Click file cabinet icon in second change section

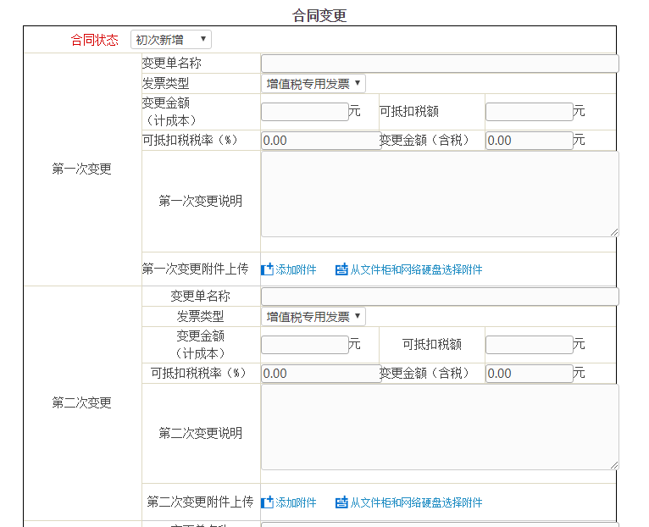[x=341, y=502]
